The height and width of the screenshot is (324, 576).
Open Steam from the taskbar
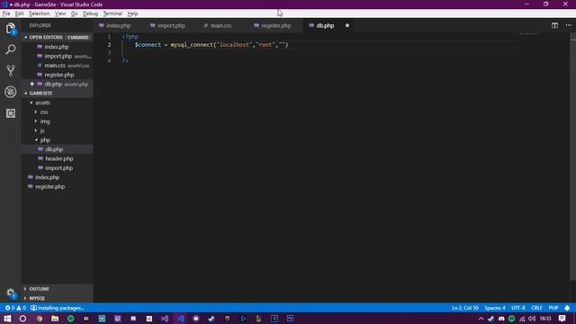click(x=211, y=319)
